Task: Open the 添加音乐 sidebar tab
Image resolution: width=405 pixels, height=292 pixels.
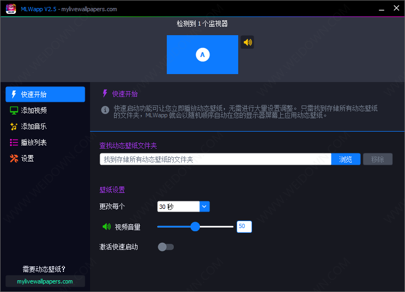Action: (45, 126)
